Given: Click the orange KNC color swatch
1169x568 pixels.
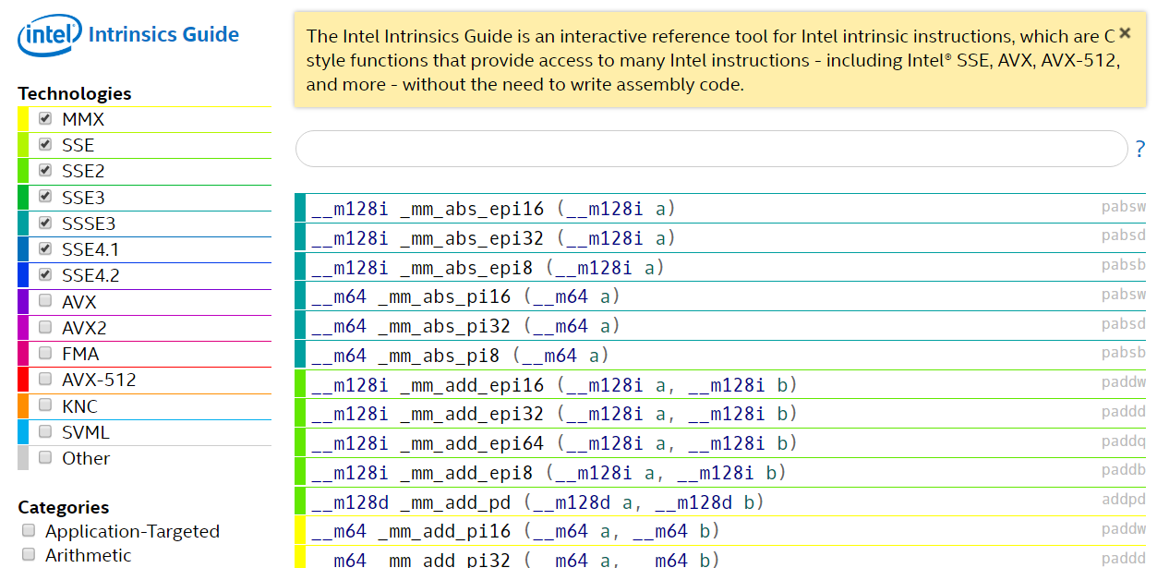Looking at the screenshot, I should 23,406.
